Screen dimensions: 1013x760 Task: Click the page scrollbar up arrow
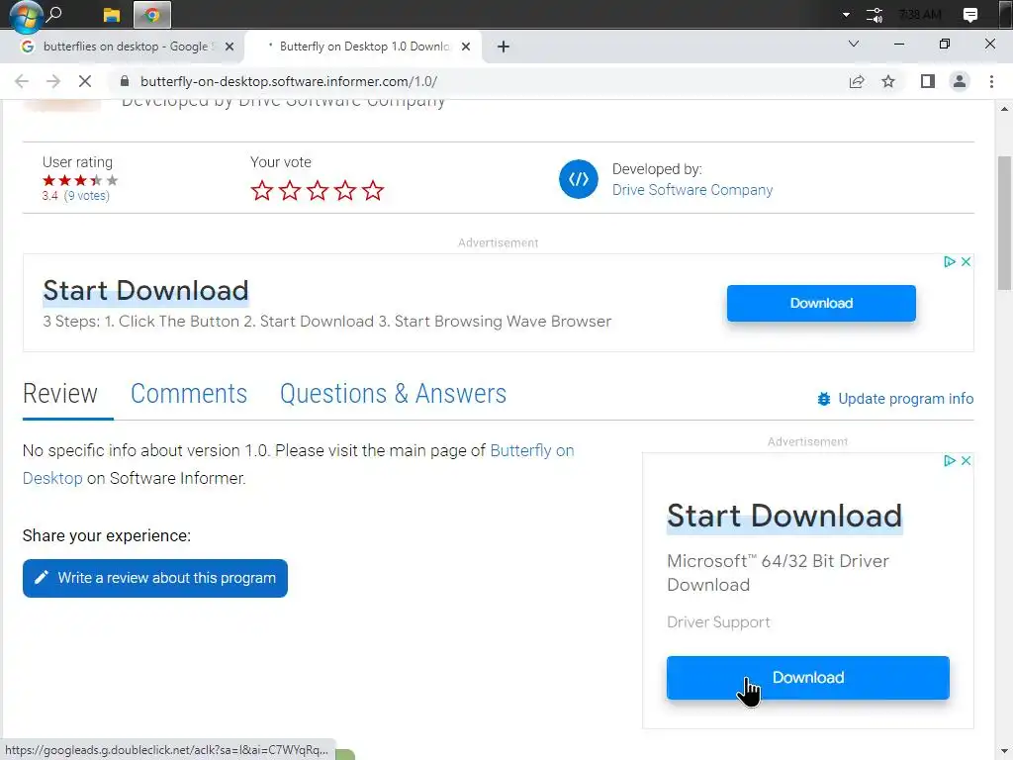pyautogui.click(x=1005, y=109)
